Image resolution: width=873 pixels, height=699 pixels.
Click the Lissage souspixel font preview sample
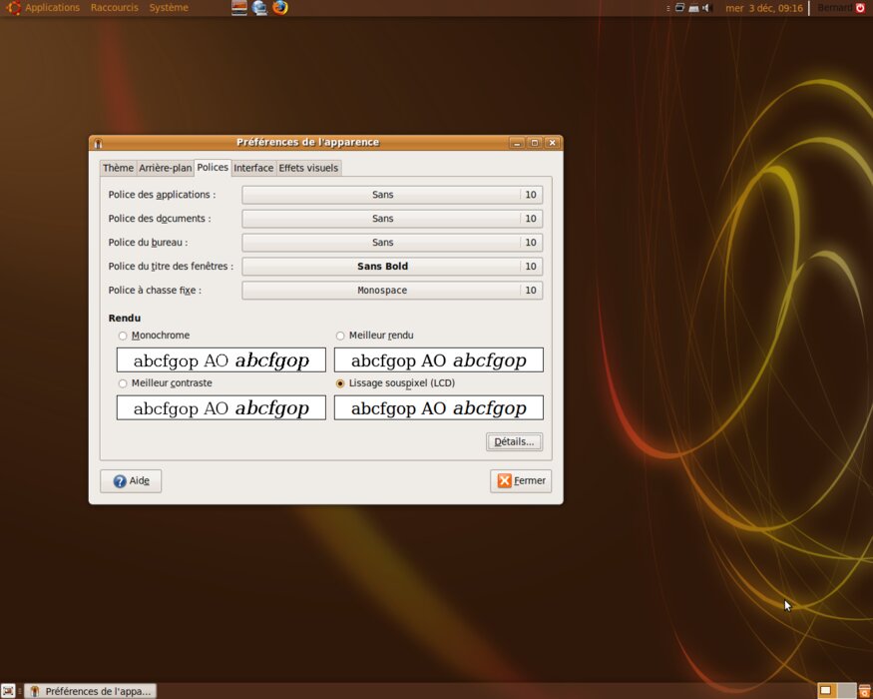click(x=438, y=407)
